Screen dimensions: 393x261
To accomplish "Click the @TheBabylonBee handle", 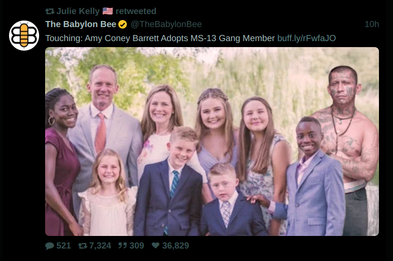I will click(166, 24).
